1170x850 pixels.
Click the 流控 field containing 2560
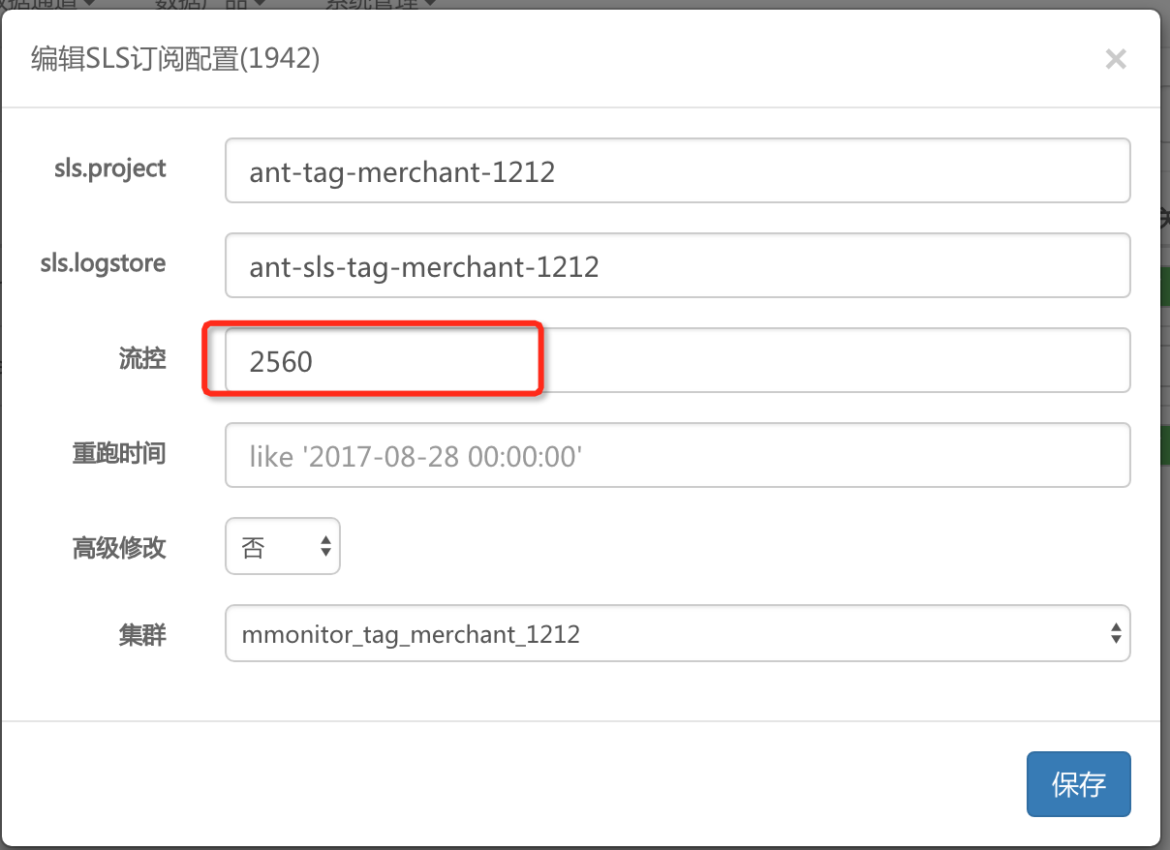tap(677, 360)
